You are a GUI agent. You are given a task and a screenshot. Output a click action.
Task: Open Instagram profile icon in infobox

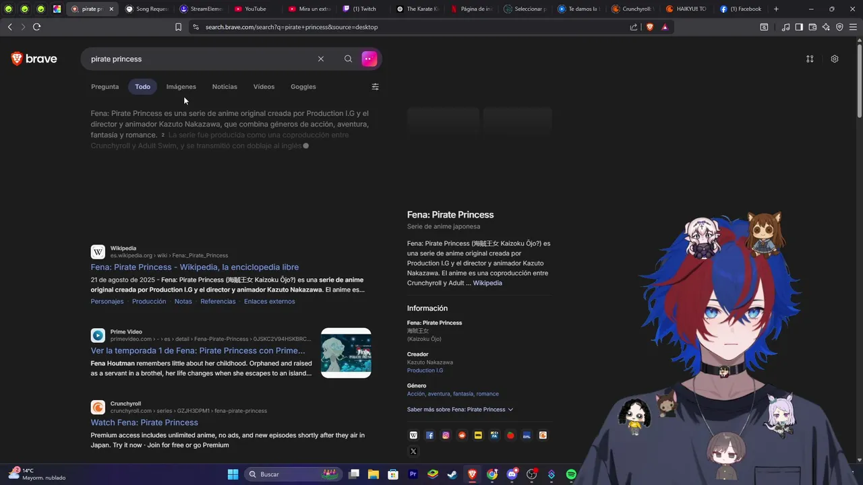click(x=446, y=436)
